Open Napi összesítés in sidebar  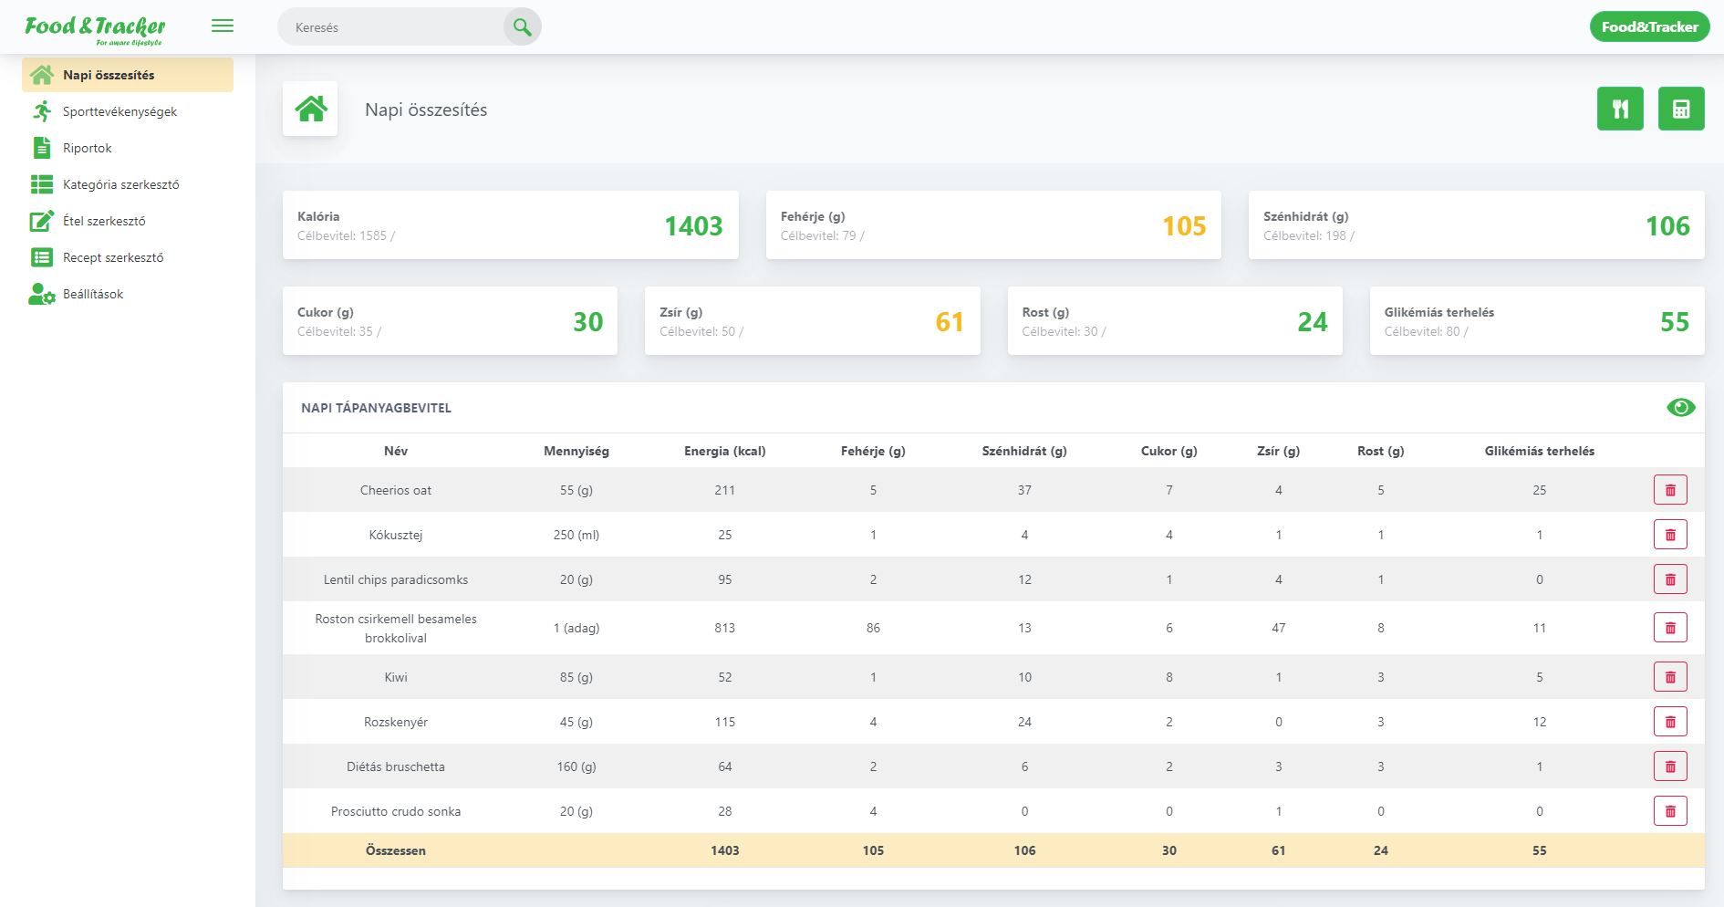tap(128, 75)
